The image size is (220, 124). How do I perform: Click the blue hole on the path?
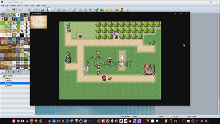tap(80, 37)
